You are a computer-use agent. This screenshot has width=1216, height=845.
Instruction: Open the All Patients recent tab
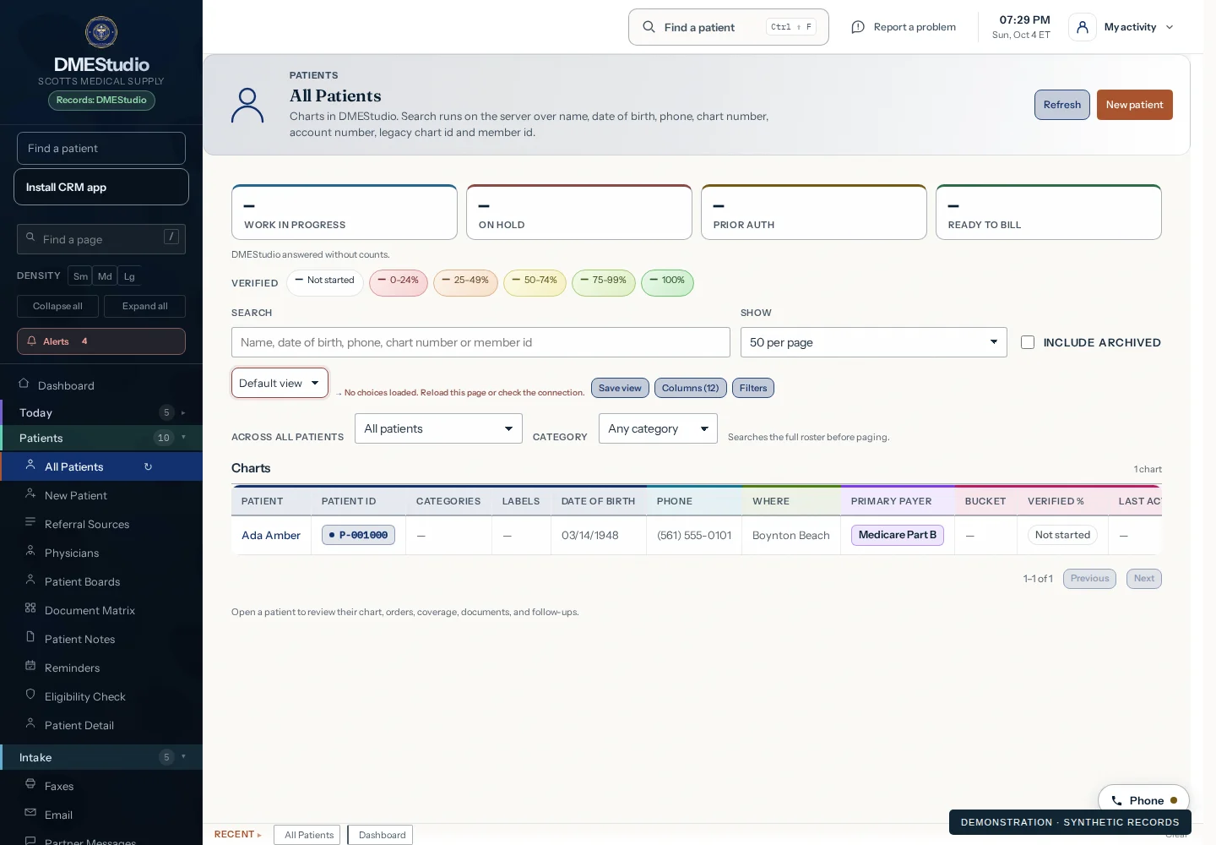click(x=307, y=835)
